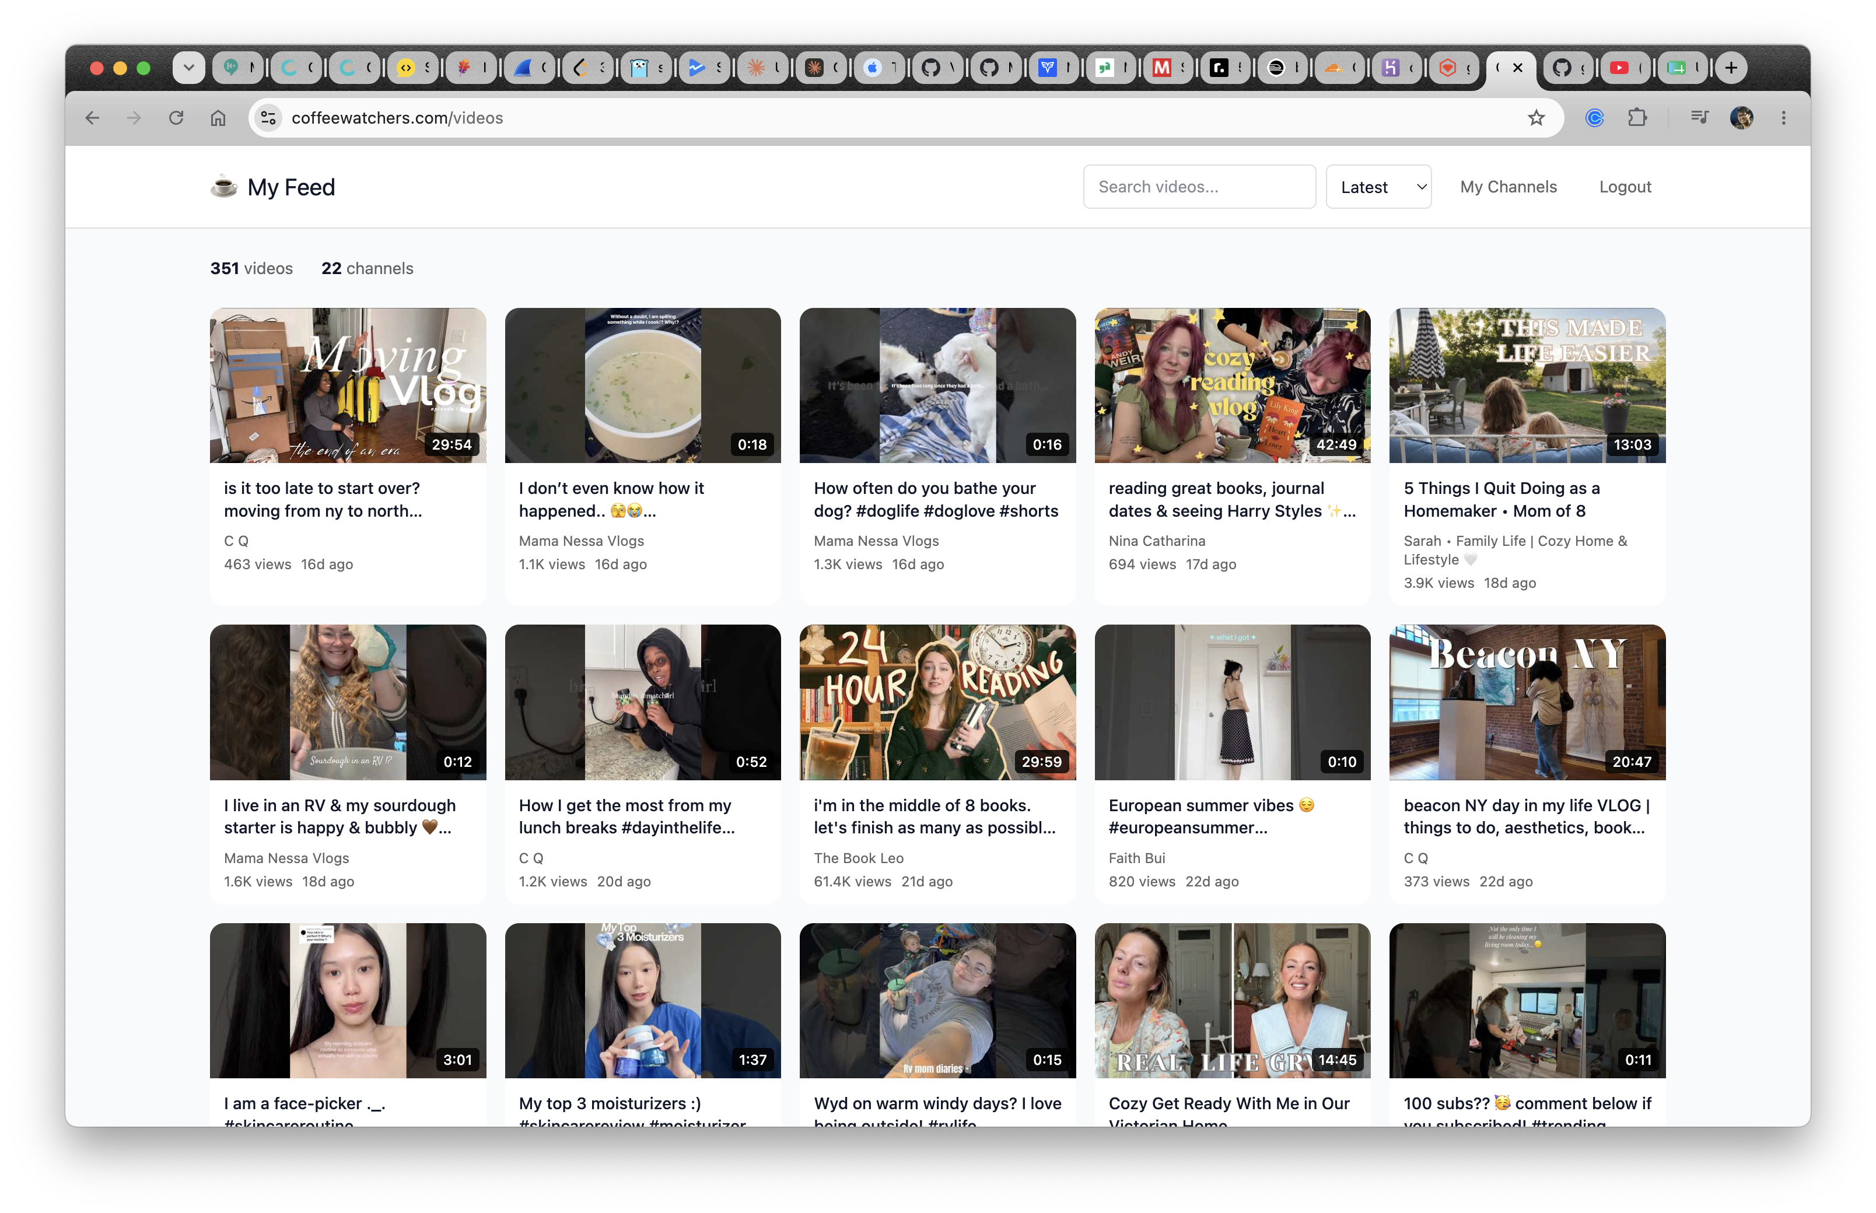This screenshot has height=1213, width=1876.
Task: Open the Extensions puzzle-piece menu
Action: 1636,118
